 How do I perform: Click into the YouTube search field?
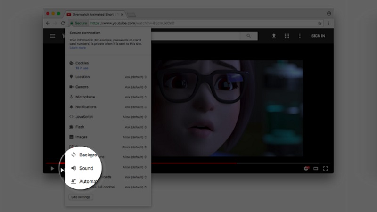[x=196, y=36]
